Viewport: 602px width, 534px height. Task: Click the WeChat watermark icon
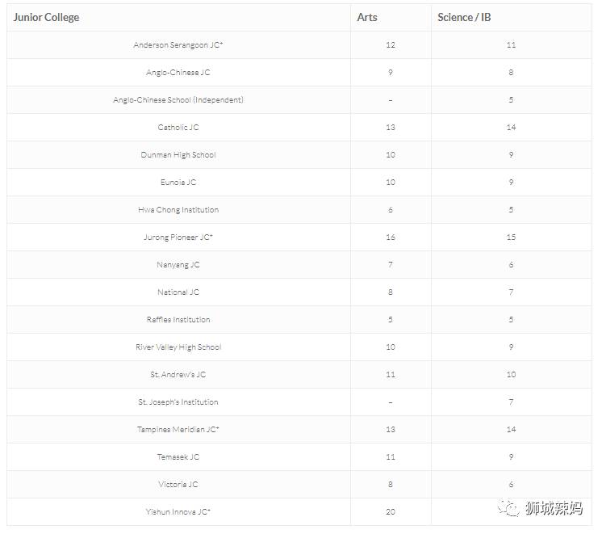508,508
